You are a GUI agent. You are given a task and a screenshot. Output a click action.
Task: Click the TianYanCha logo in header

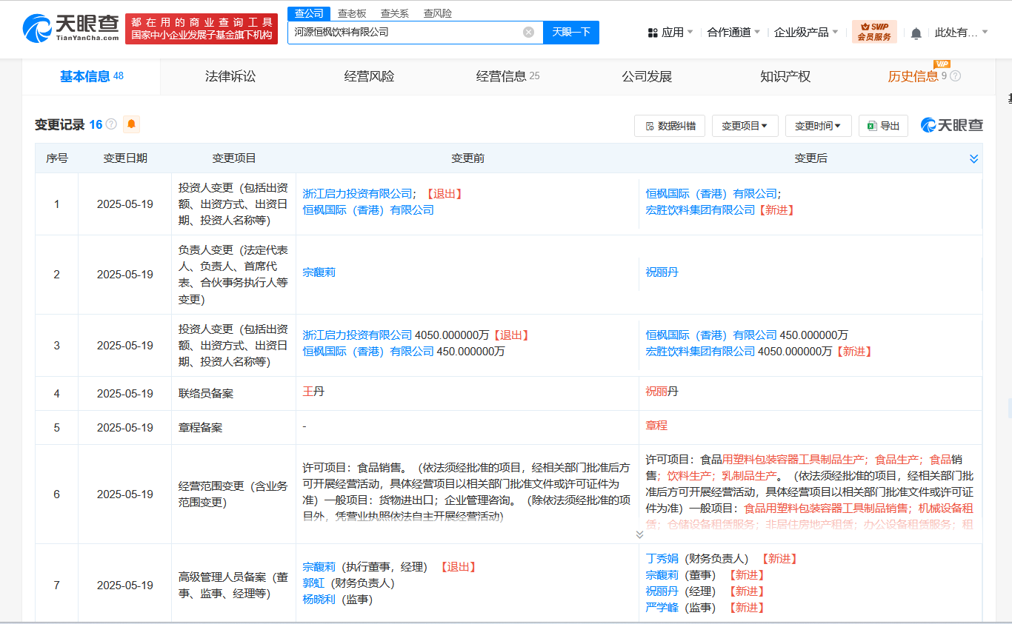pos(71,29)
